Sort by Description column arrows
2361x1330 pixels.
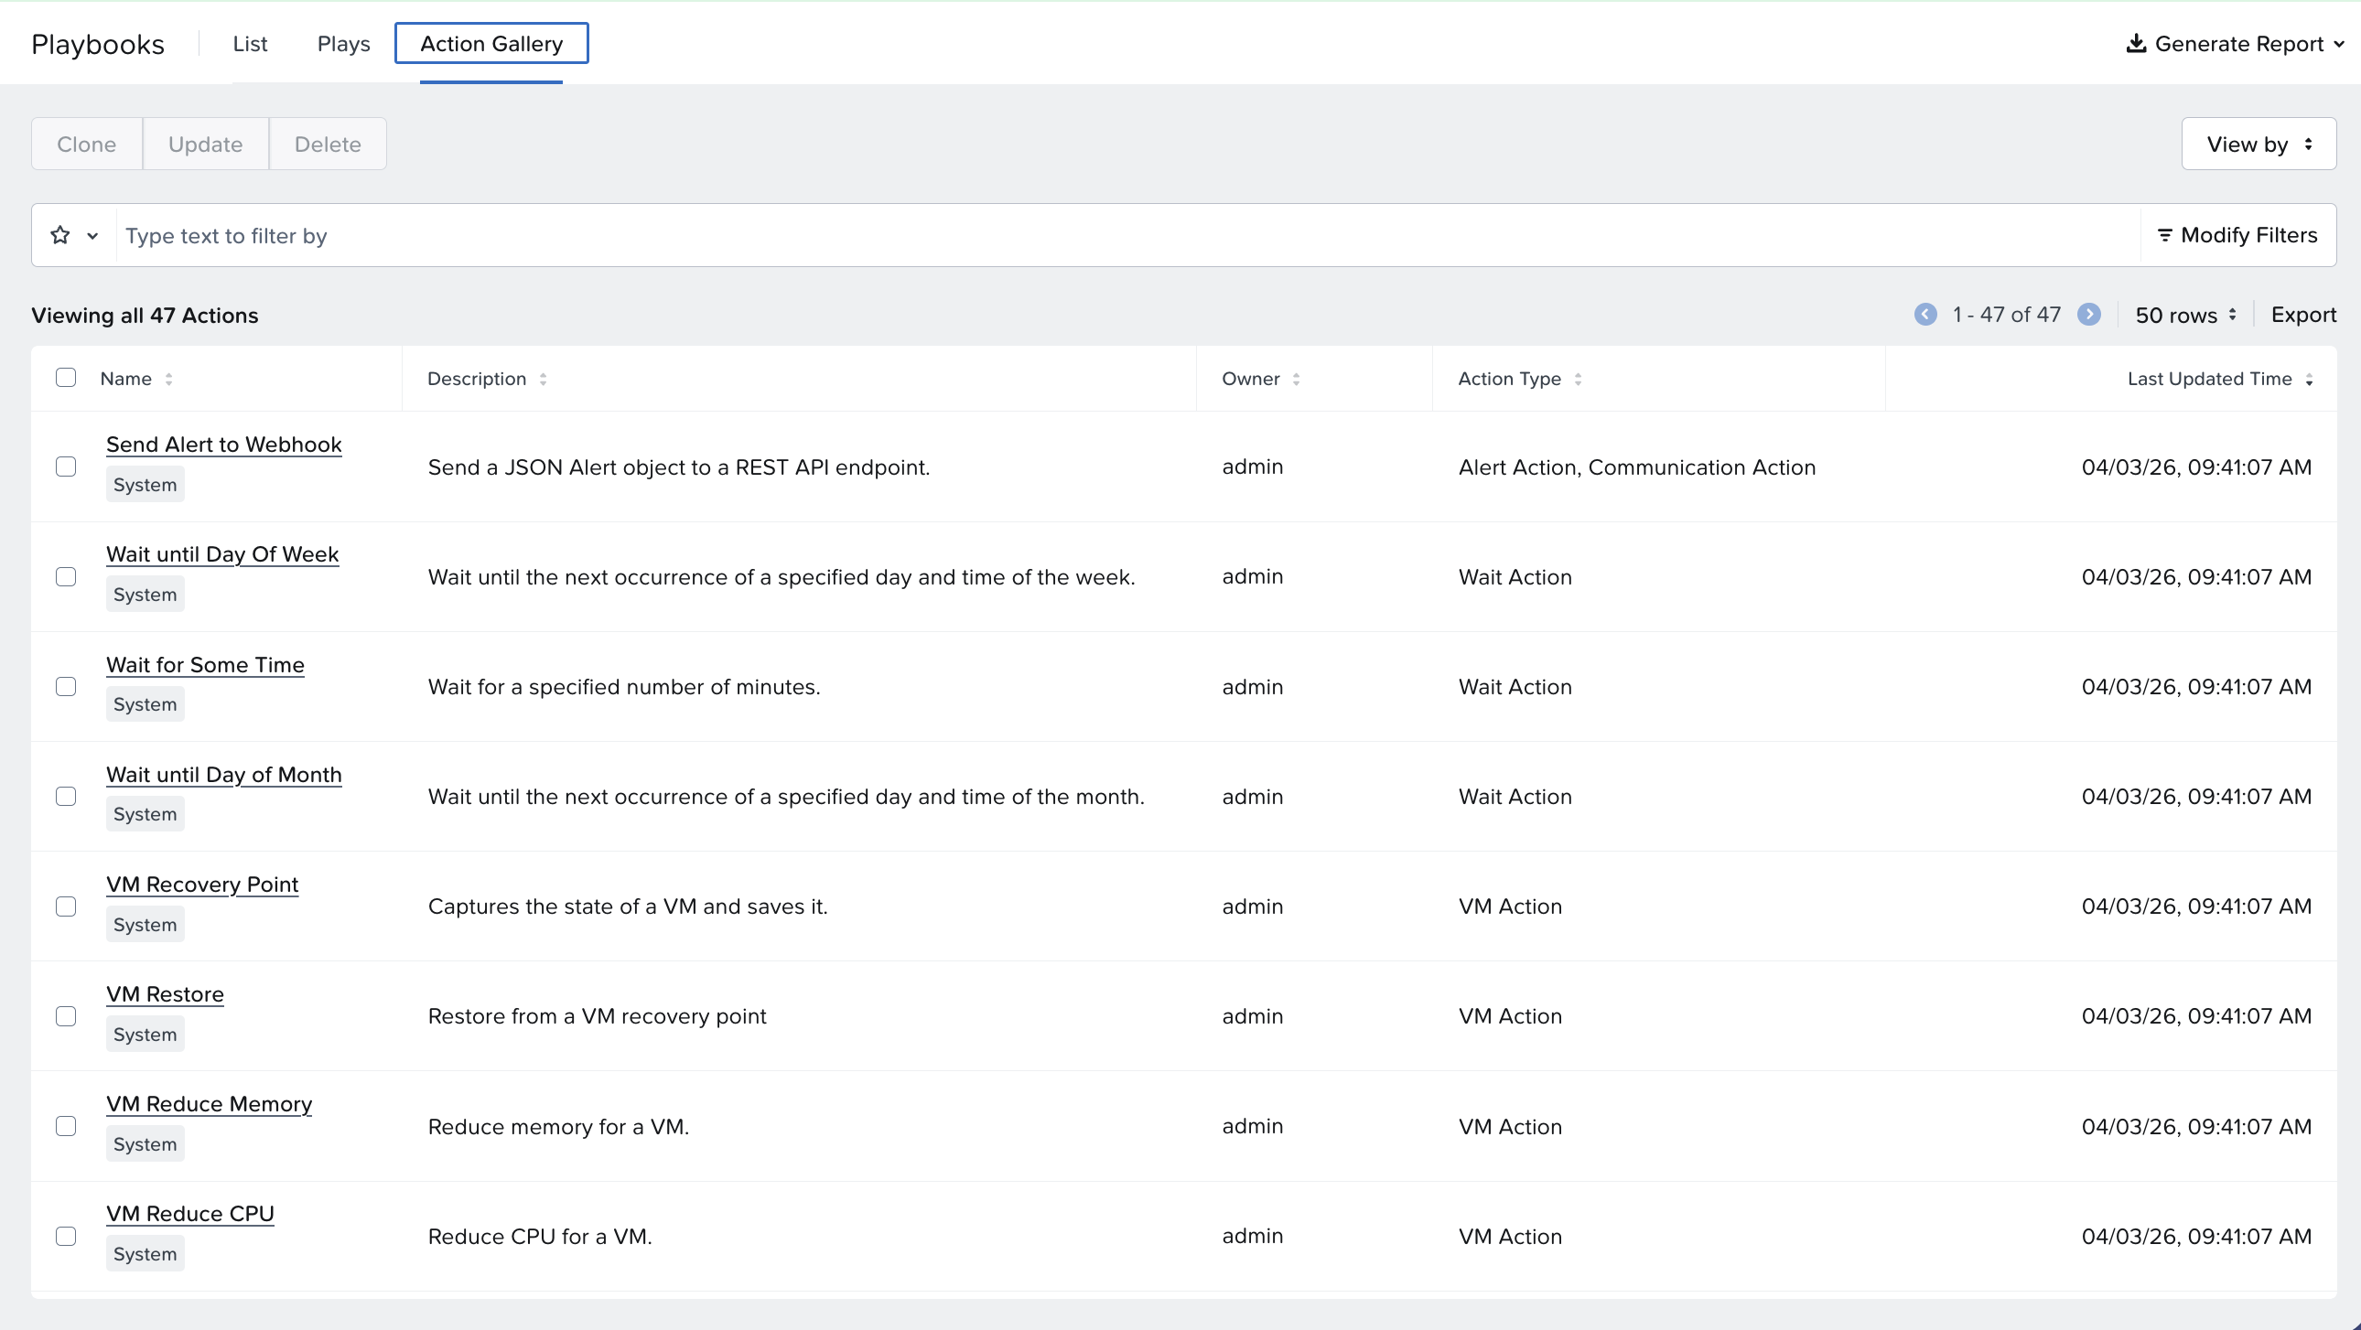point(544,380)
